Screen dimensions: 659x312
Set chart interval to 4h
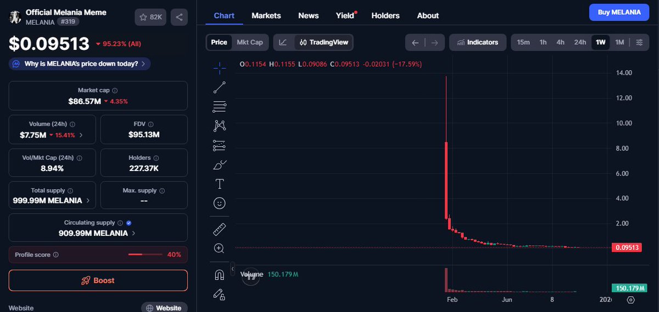click(560, 42)
